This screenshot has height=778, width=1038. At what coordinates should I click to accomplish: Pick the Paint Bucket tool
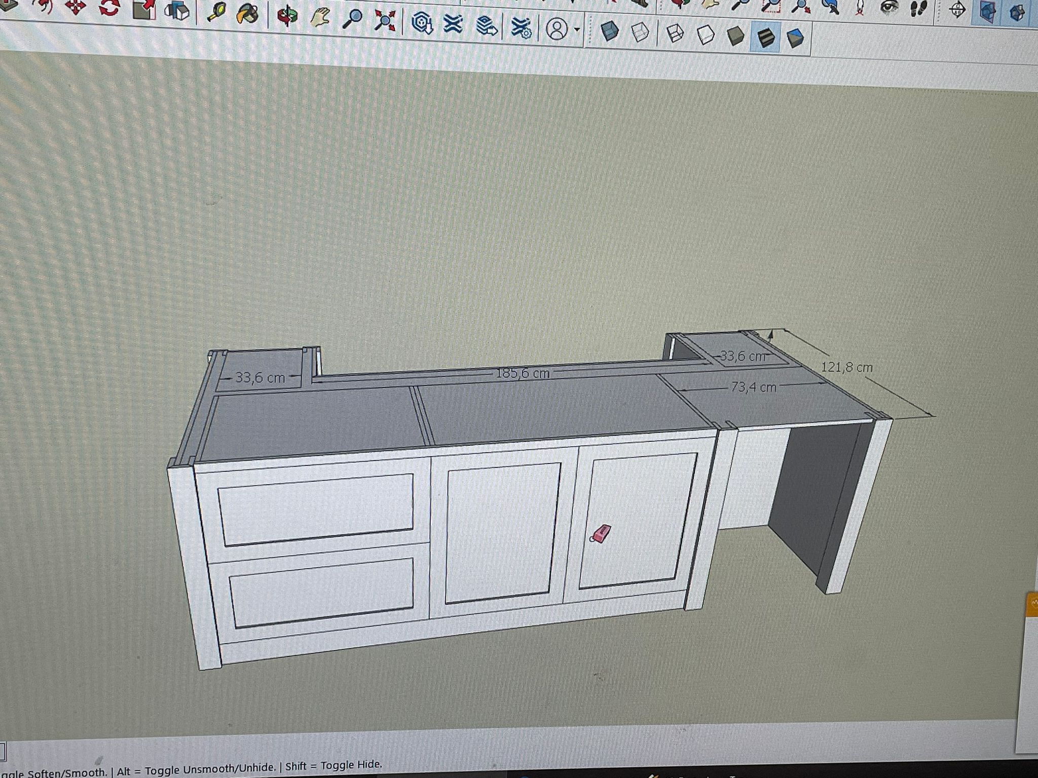coord(247,14)
